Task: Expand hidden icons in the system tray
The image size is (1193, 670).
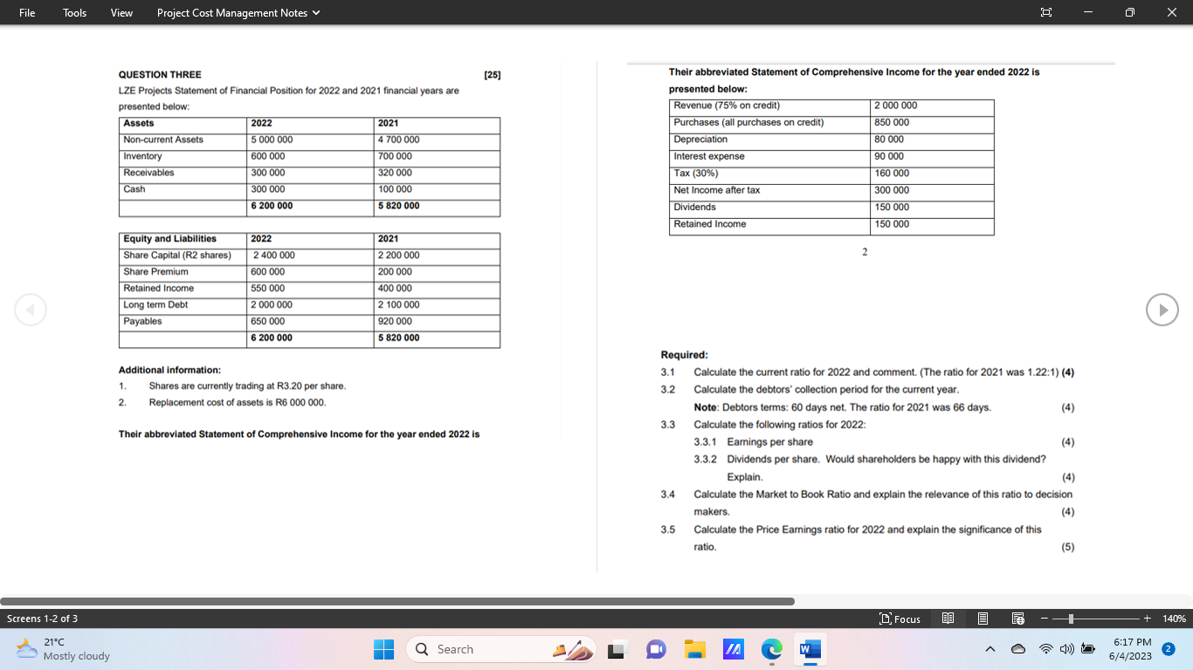Action: point(990,649)
